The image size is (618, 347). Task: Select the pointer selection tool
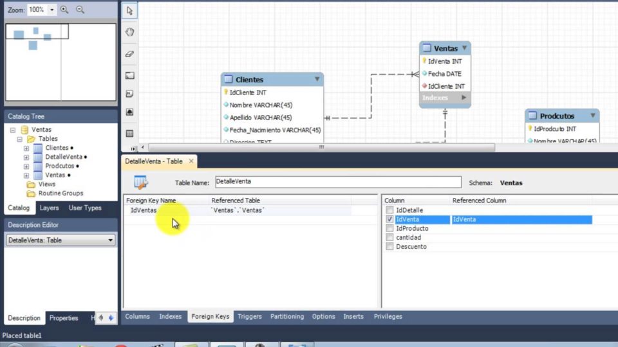[129, 11]
